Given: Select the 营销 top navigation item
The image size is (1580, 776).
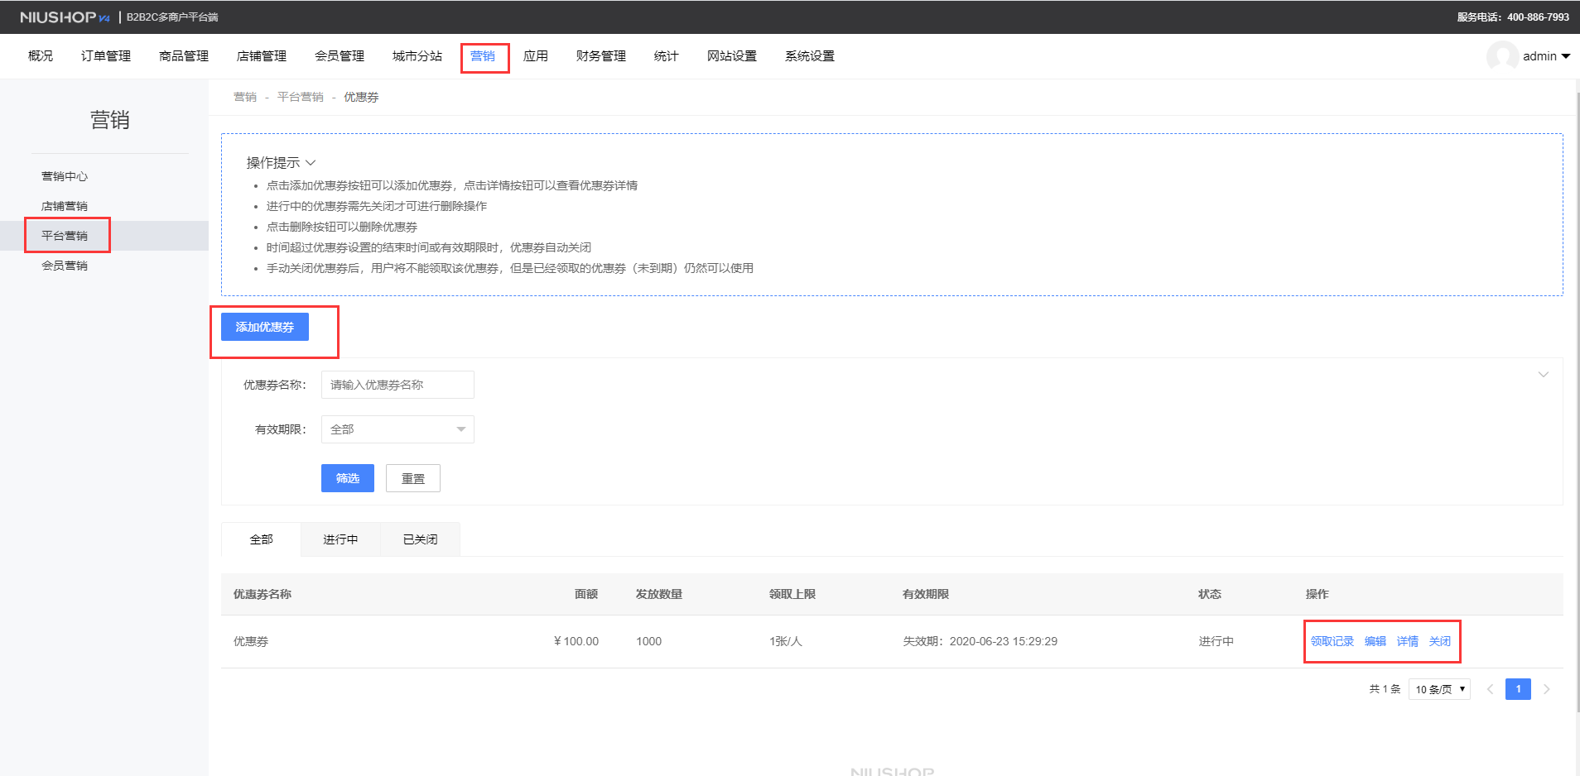Looking at the screenshot, I should click(x=483, y=56).
